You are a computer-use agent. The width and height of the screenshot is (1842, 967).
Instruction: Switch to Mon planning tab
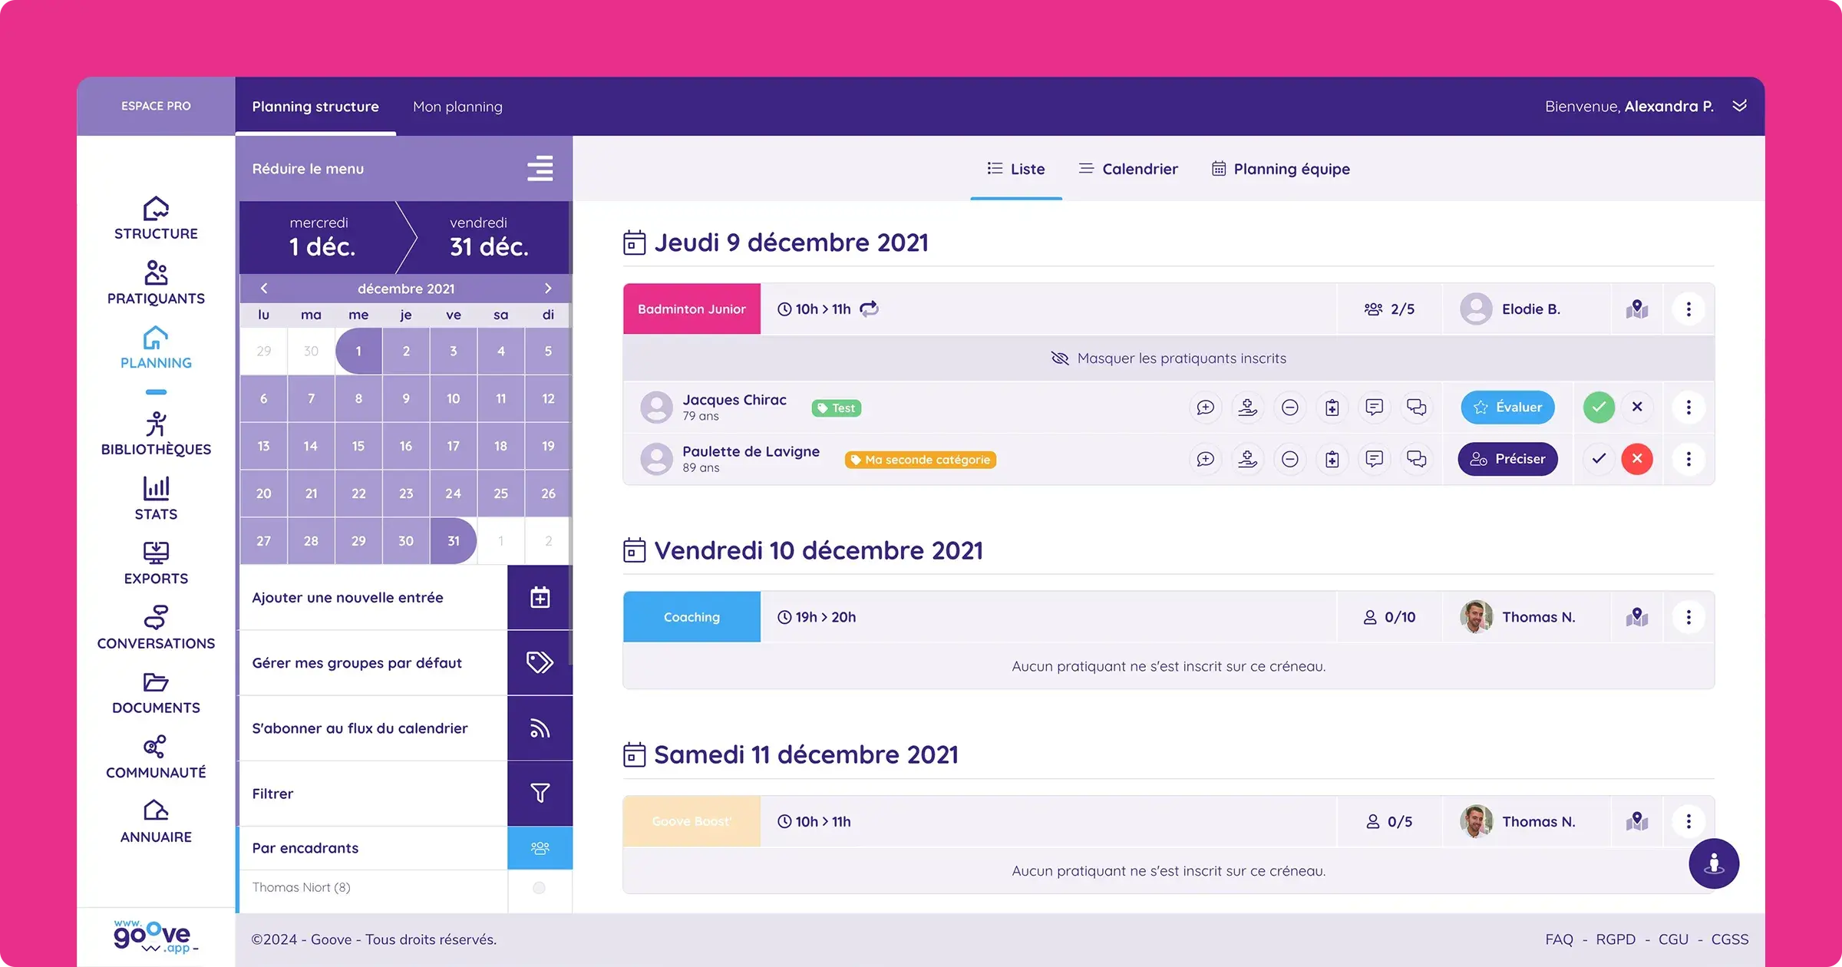point(456,106)
